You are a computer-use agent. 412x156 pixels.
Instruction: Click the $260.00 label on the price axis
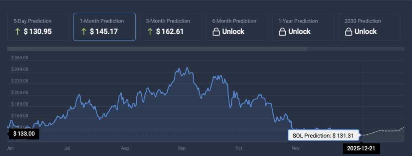(x=20, y=58)
